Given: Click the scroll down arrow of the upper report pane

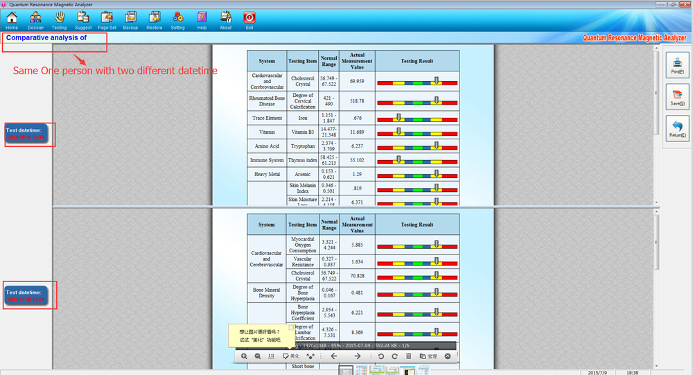Looking at the screenshot, I should coord(656,202).
